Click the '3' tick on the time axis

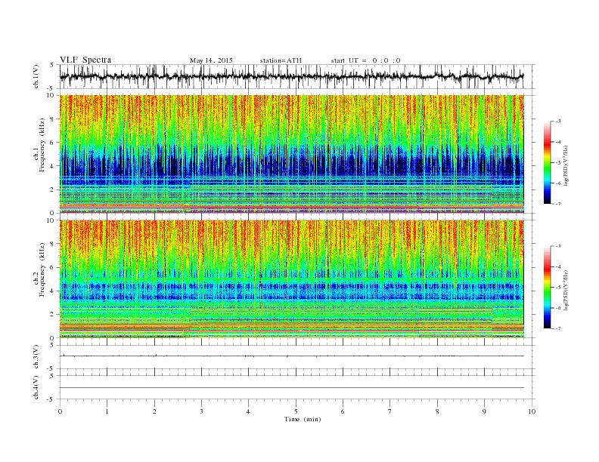tap(201, 411)
